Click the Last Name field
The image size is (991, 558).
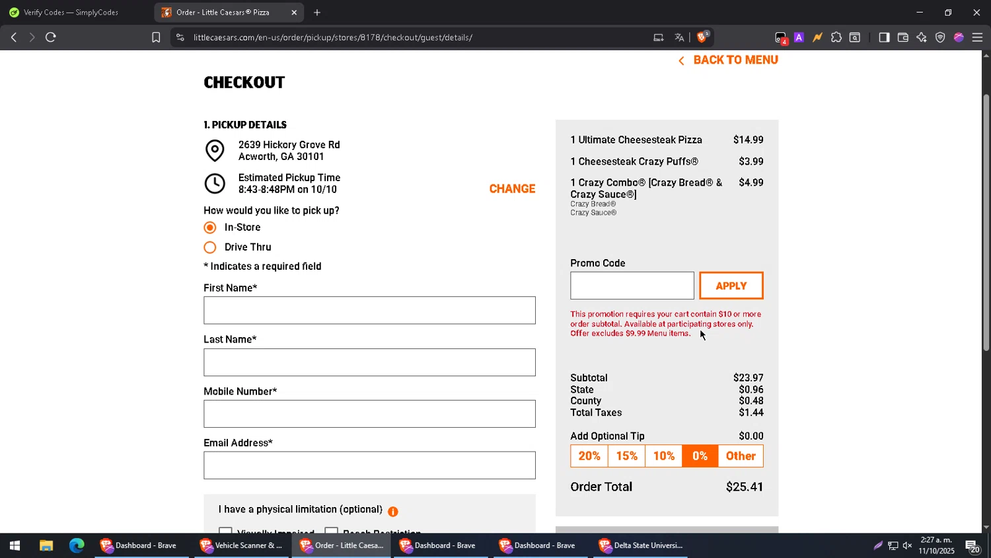point(369,362)
